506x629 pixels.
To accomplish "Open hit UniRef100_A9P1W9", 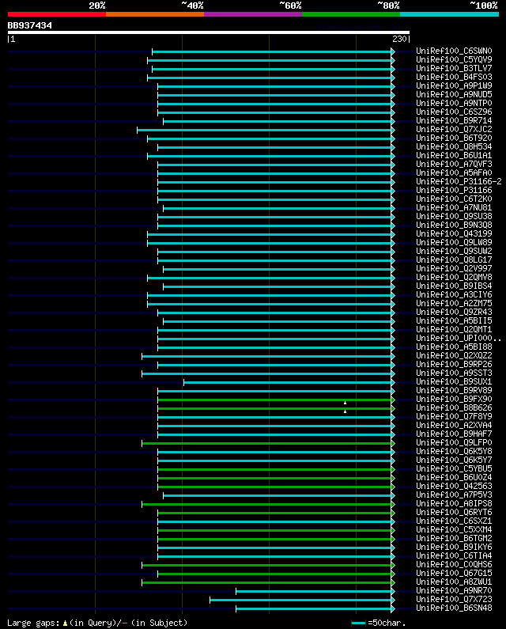I will (454, 86).
